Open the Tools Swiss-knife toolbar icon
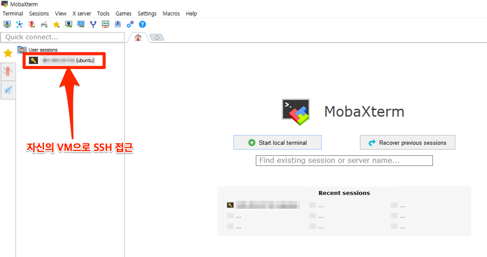 click(x=32, y=24)
